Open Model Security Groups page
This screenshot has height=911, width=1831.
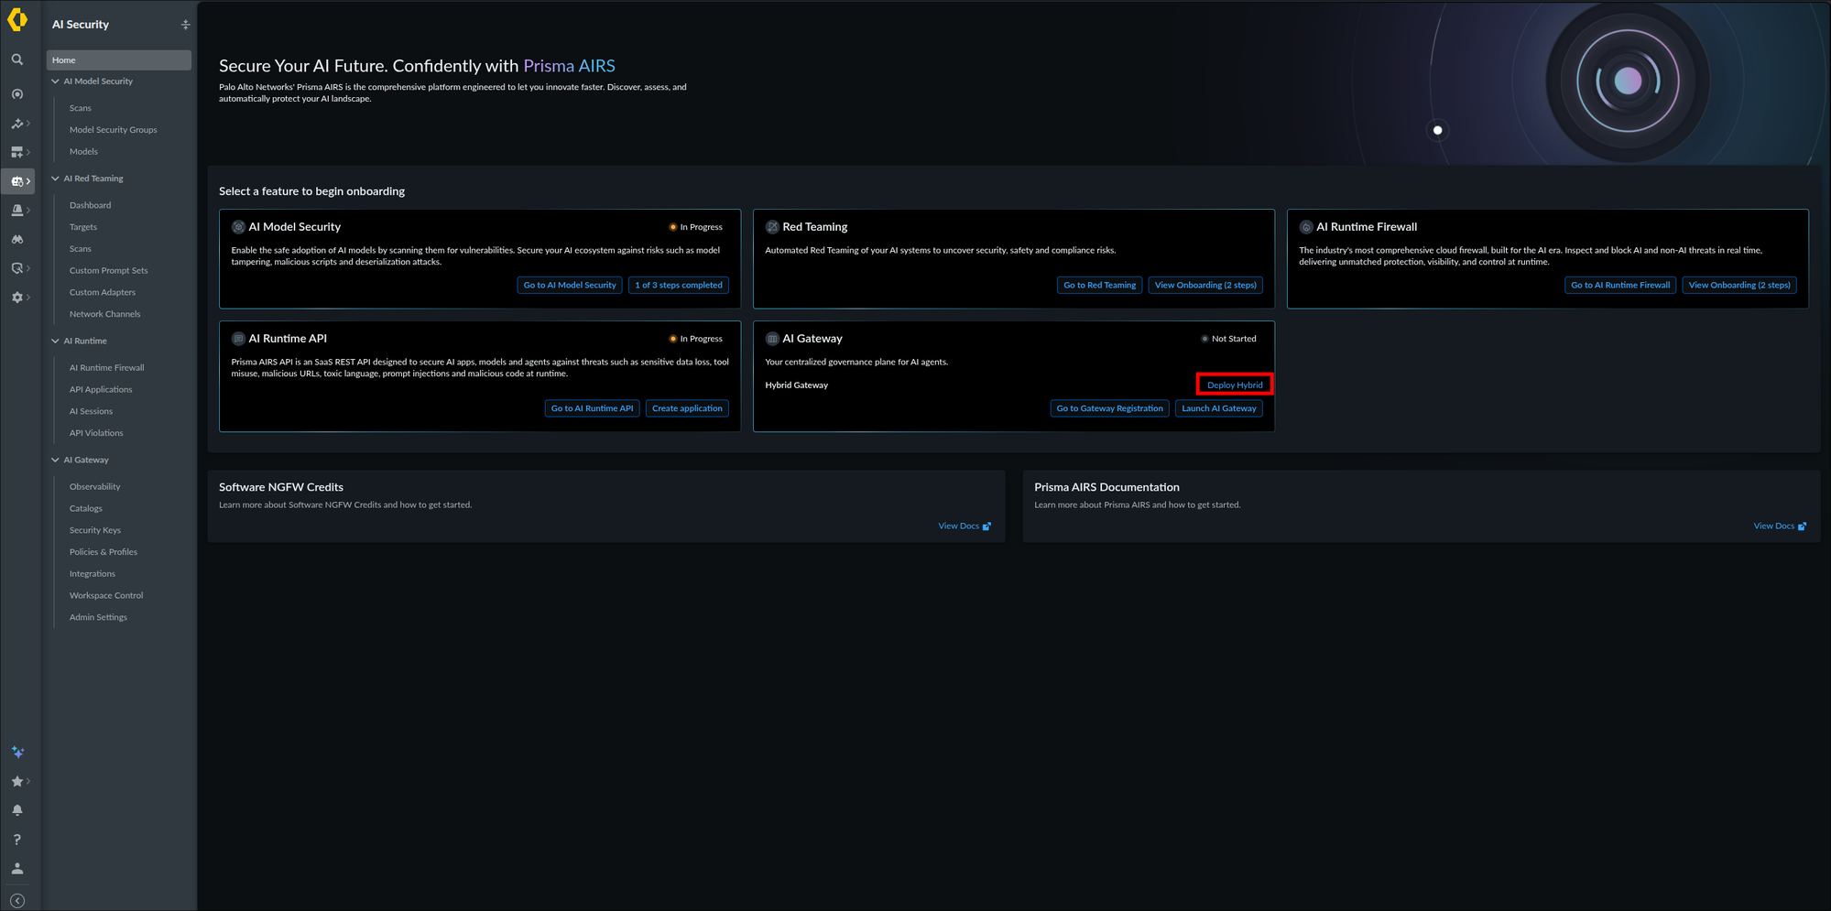(x=114, y=130)
